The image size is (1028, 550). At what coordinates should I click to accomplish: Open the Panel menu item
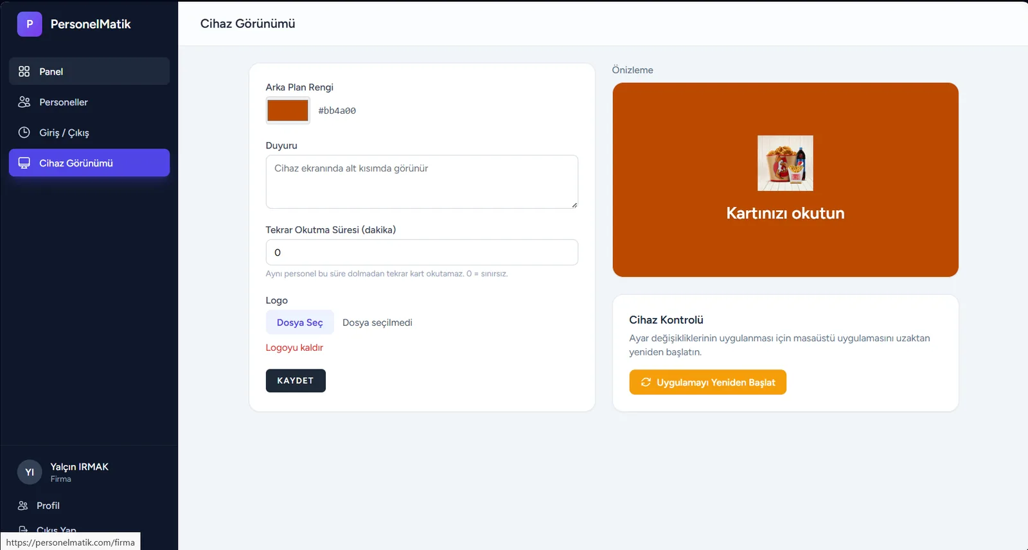pyautogui.click(x=89, y=71)
